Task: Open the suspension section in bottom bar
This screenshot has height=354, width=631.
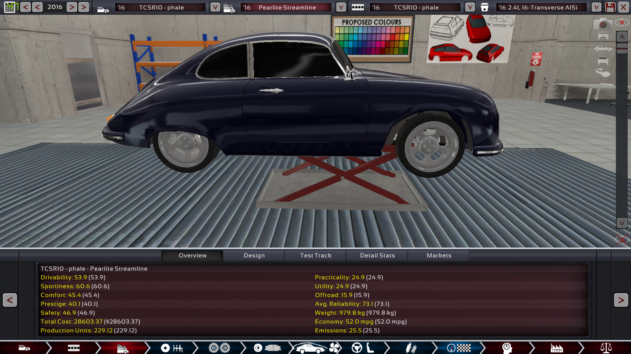Action: pos(410,348)
